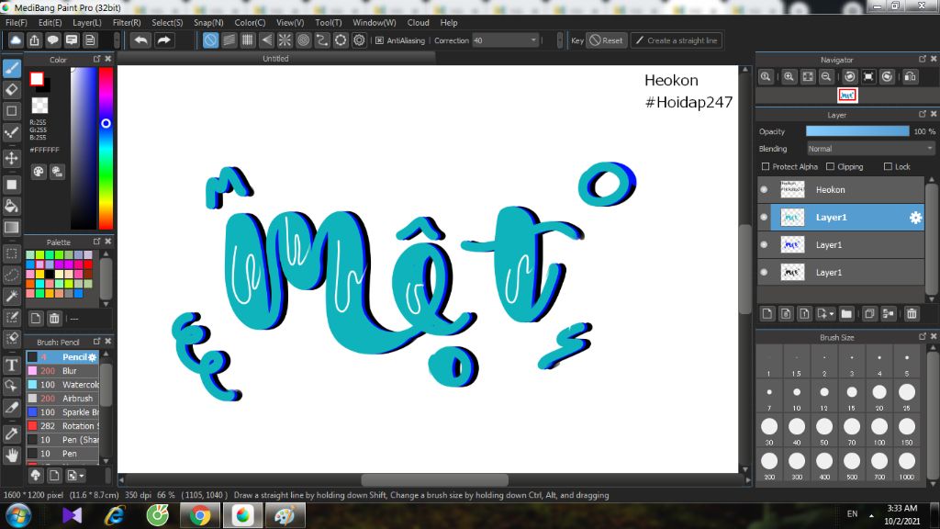This screenshot has width=940, height=529.
Task: Undock the Brush Size panel
Action: tap(922, 336)
